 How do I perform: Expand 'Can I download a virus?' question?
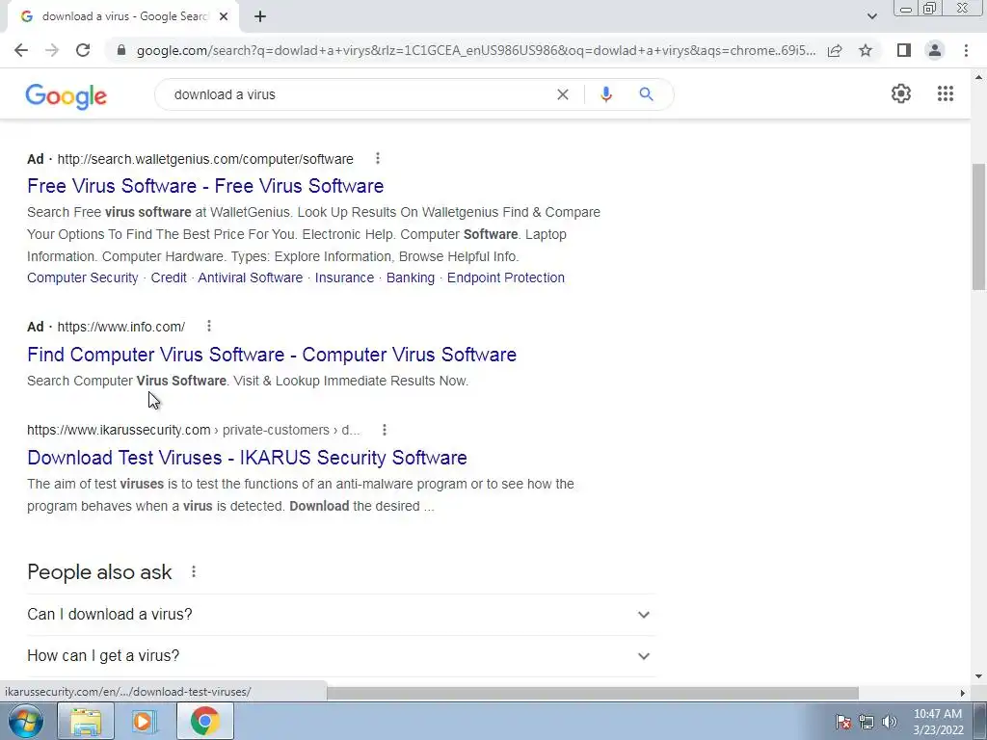341,614
